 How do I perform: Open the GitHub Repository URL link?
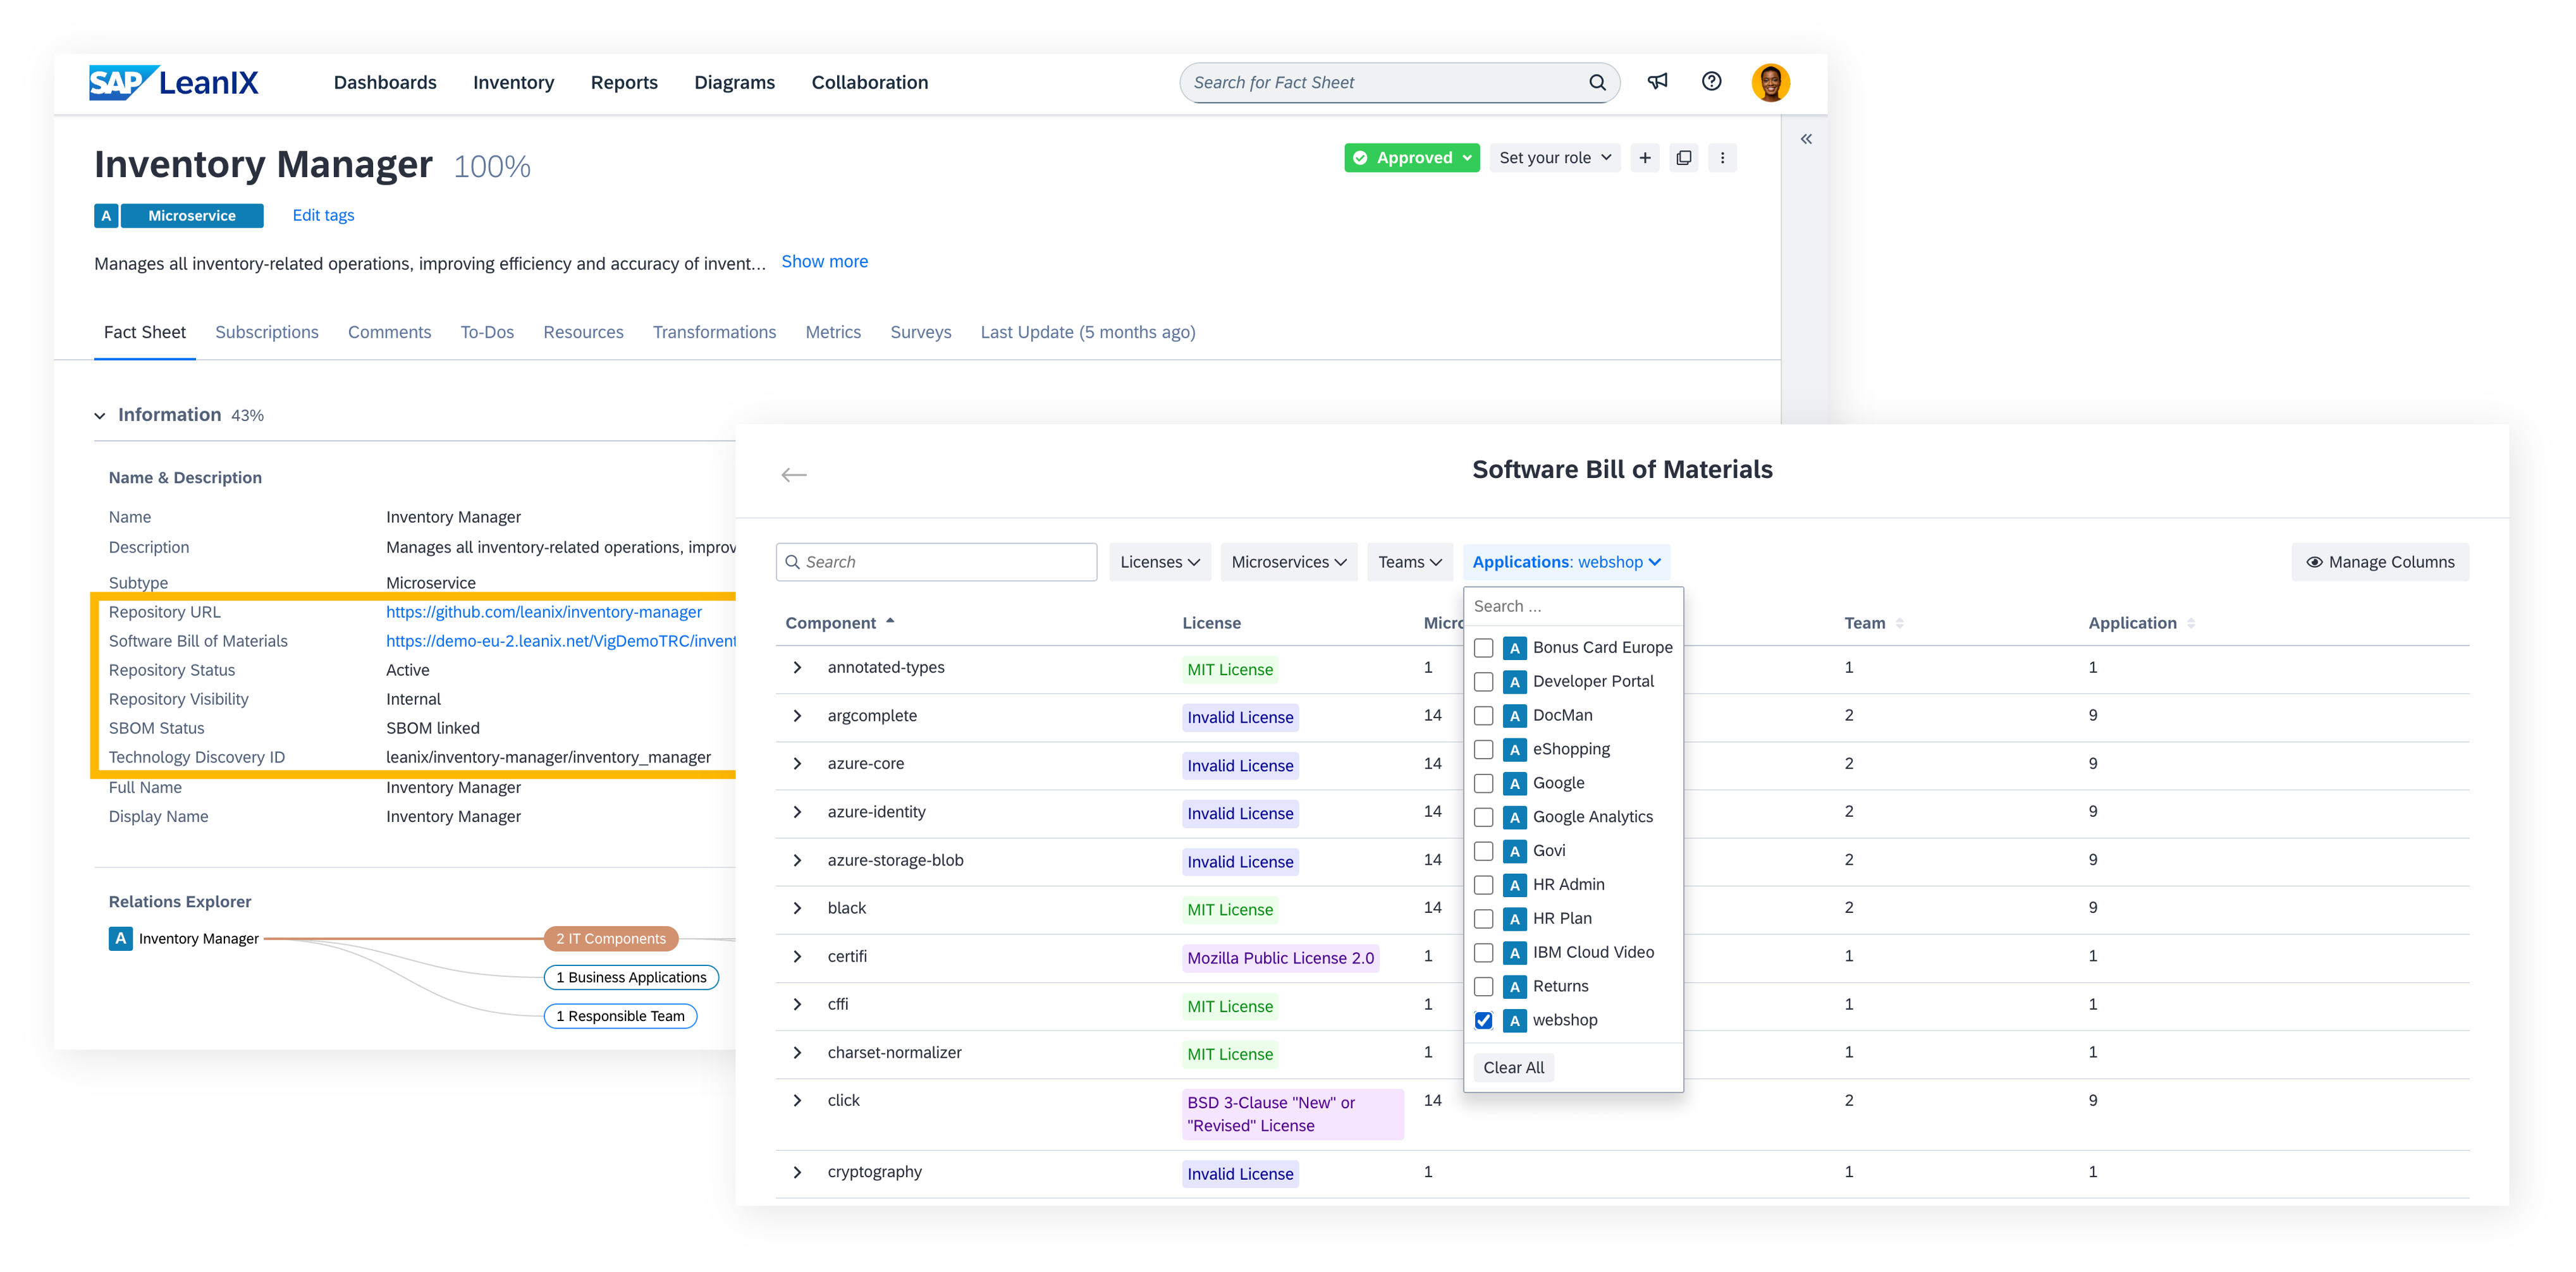point(544,612)
